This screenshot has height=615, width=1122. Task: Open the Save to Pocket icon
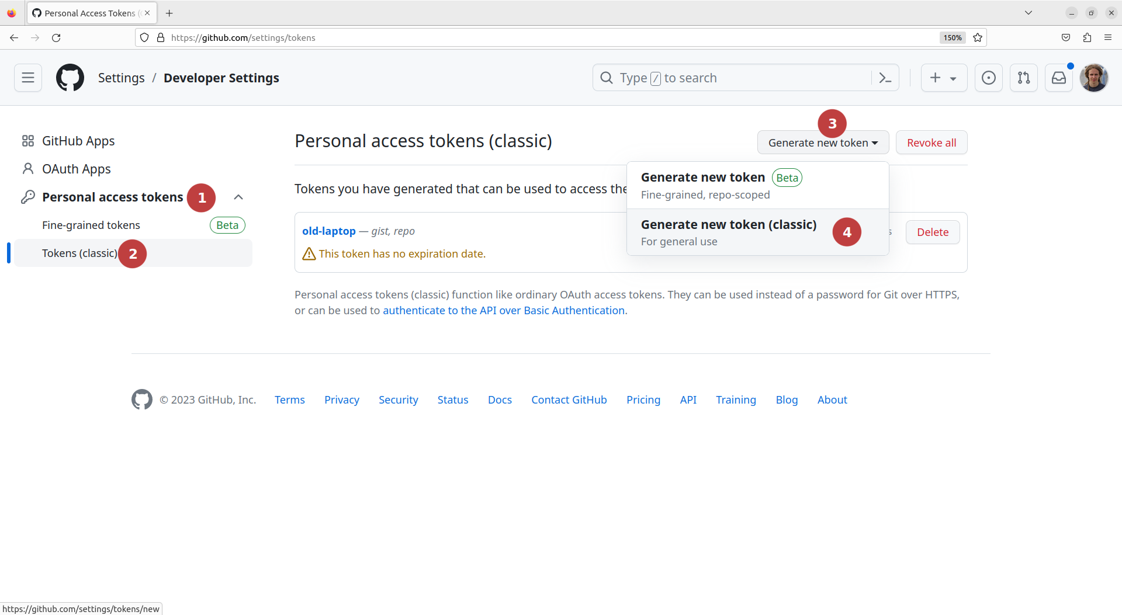[1066, 37]
